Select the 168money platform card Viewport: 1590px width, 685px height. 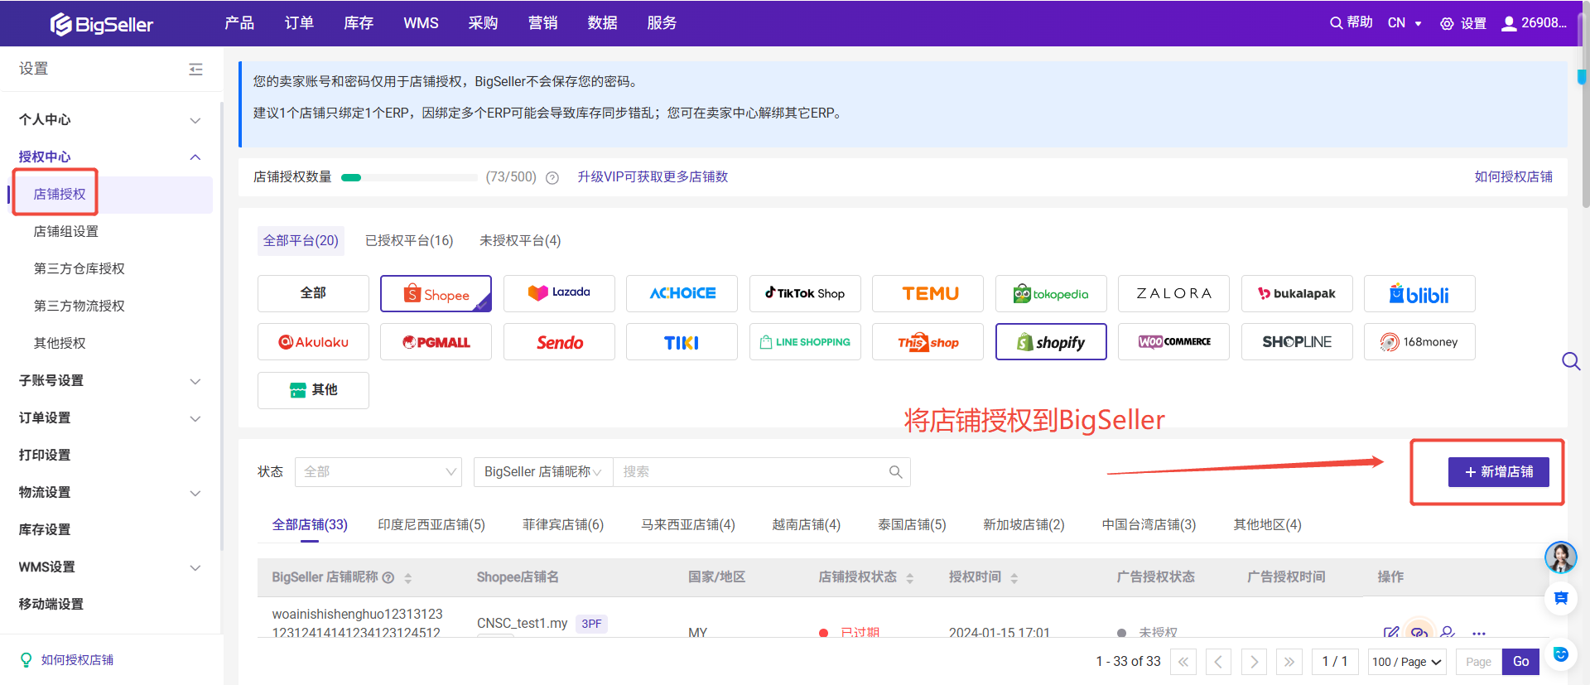(x=1419, y=341)
